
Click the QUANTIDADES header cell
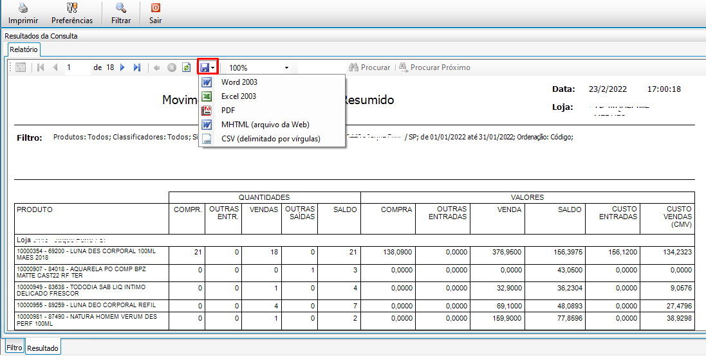point(265,197)
